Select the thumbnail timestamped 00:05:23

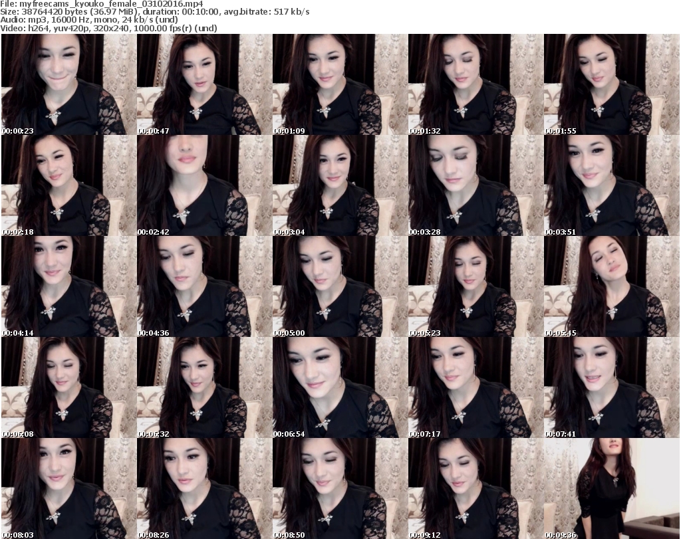click(476, 286)
